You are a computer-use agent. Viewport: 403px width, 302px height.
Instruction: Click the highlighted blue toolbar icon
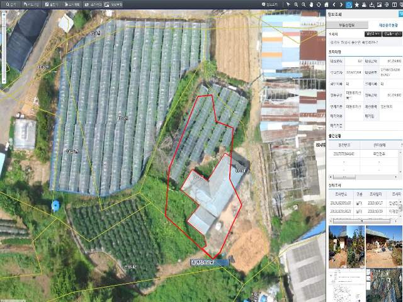point(349,4)
